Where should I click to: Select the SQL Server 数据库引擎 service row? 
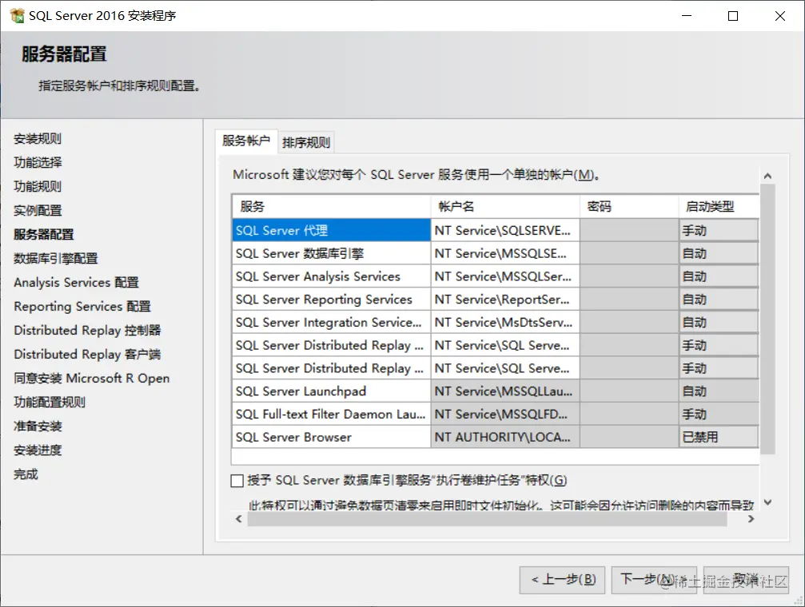(331, 253)
